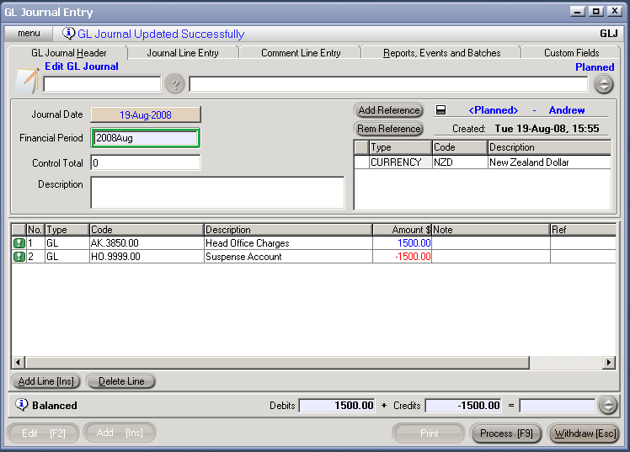The height and width of the screenshot is (452, 630).
Task: Select Head Office Charges description cell
Action: [288, 243]
